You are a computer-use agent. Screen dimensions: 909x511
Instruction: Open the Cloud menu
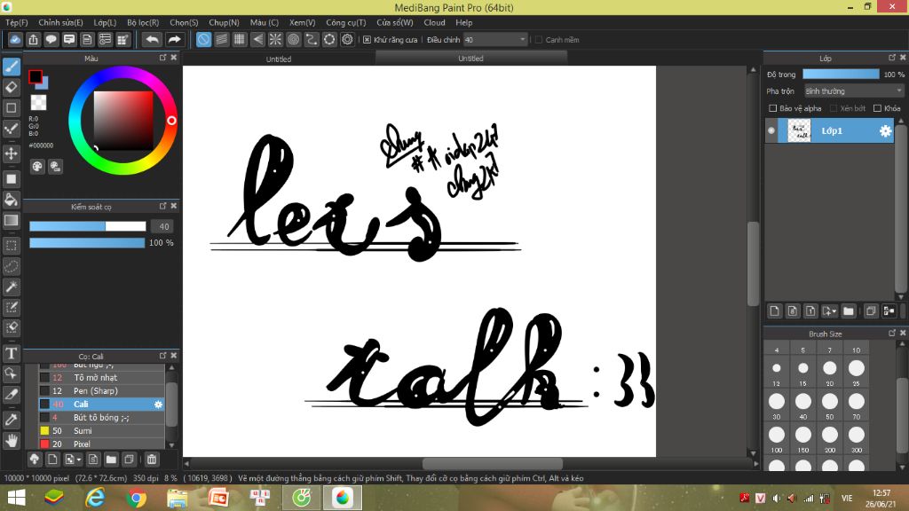pos(434,22)
